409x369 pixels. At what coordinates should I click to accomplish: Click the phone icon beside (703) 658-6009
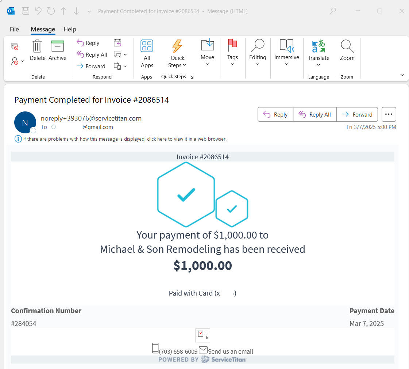(155, 348)
